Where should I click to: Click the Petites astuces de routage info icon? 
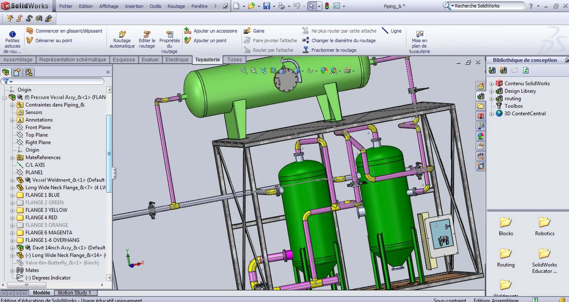point(12,34)
